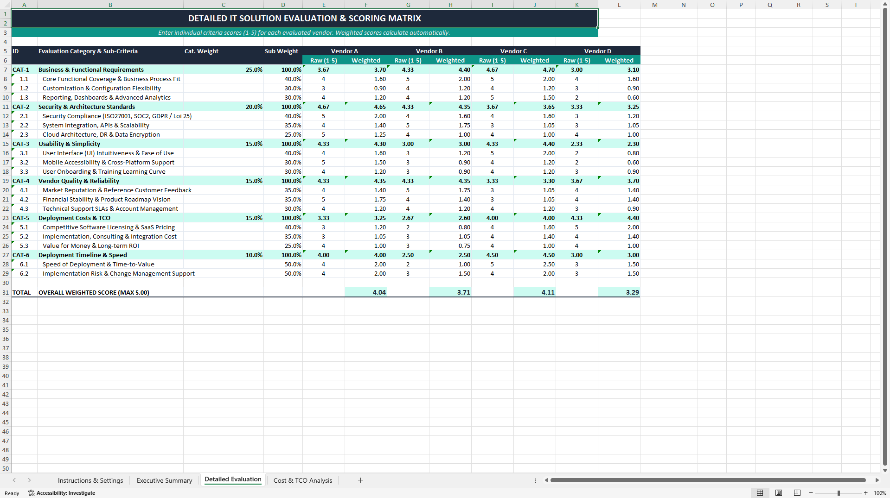Click the 25.0% category weight cell
The width and height of the screenshot is (890, 498).
(224, 69)
